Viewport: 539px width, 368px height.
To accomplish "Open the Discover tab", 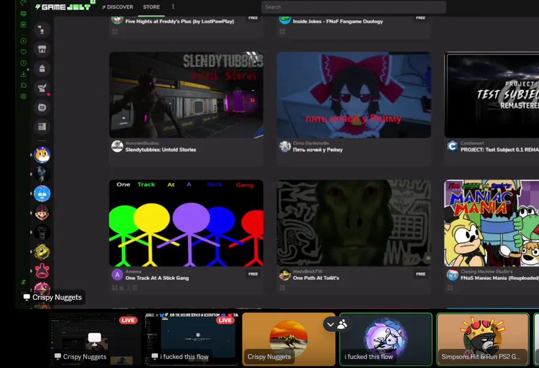I will [117, 7].
